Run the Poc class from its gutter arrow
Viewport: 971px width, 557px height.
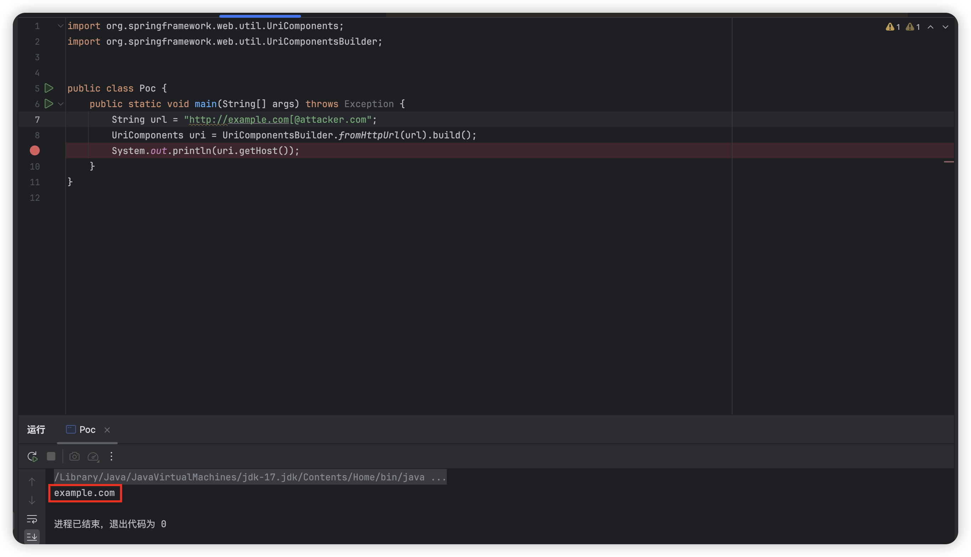pyautogui.click(x=49, y=88)
